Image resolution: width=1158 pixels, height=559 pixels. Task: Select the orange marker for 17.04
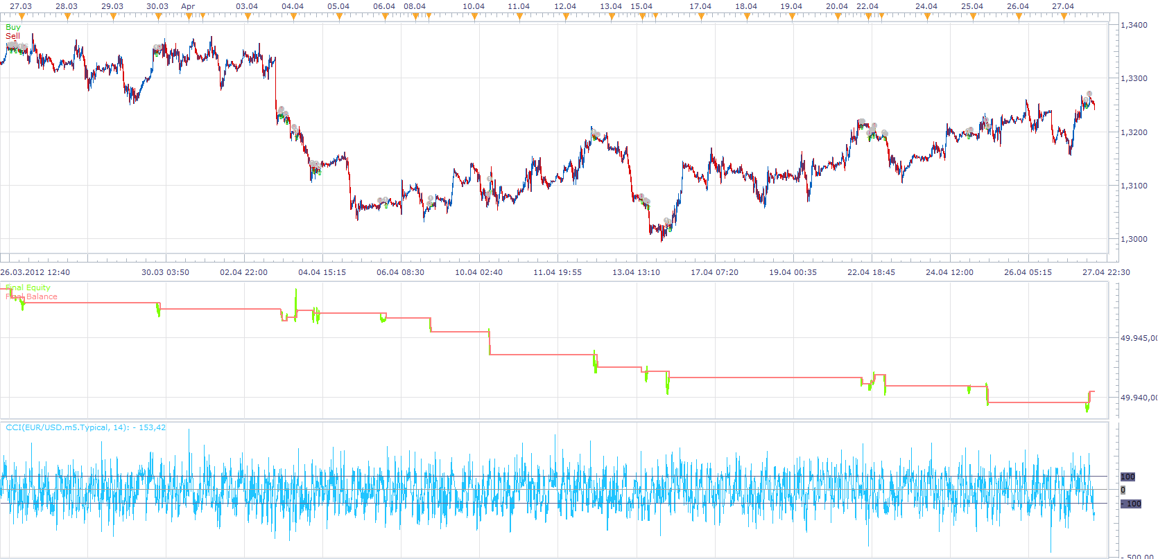(701, 17)
